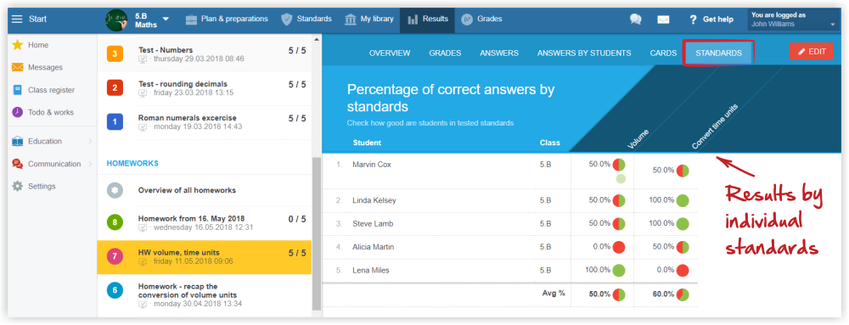The width and height of the screenshot is (849, 325).
Task: Click the homework list vertical scrollbar
Action: (316, 234)
